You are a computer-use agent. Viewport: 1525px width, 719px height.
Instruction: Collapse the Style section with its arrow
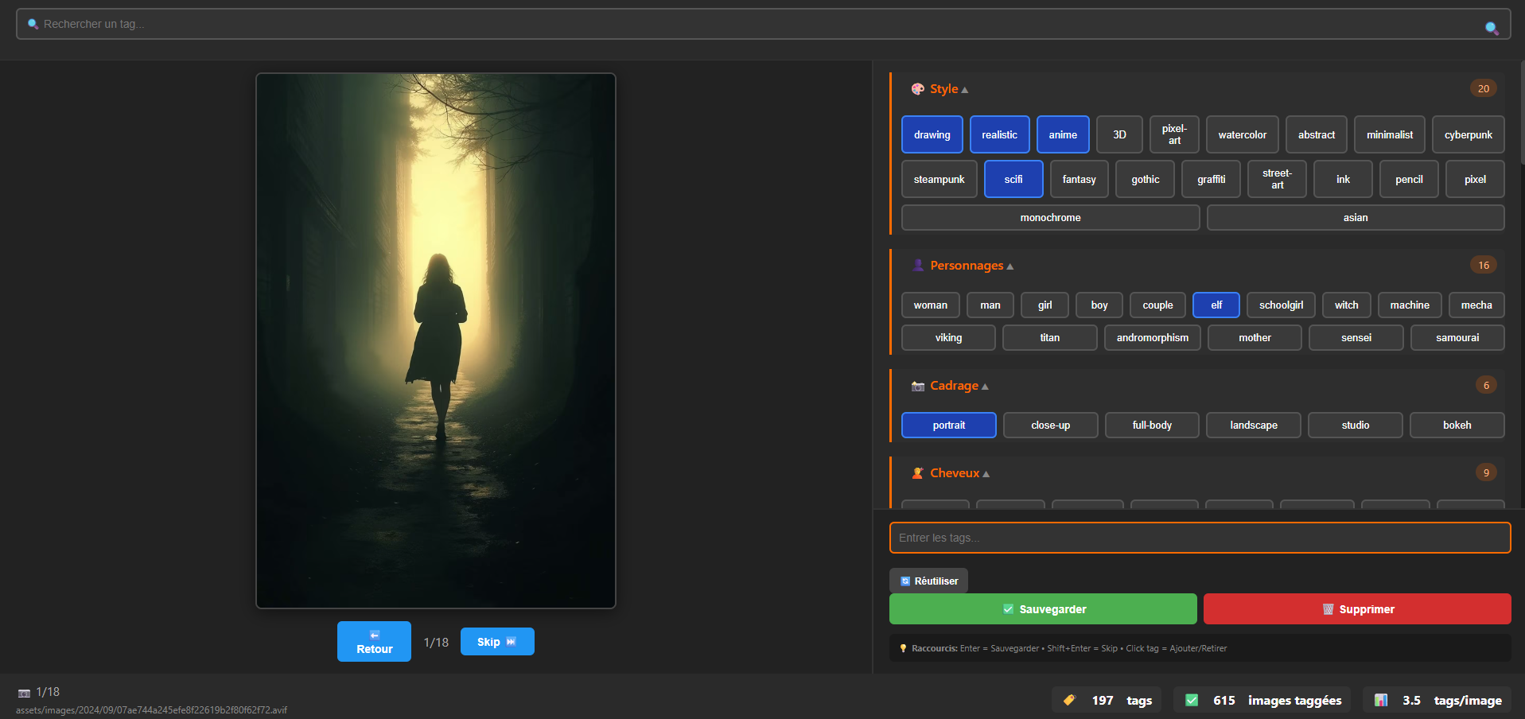tap(964, 89)
